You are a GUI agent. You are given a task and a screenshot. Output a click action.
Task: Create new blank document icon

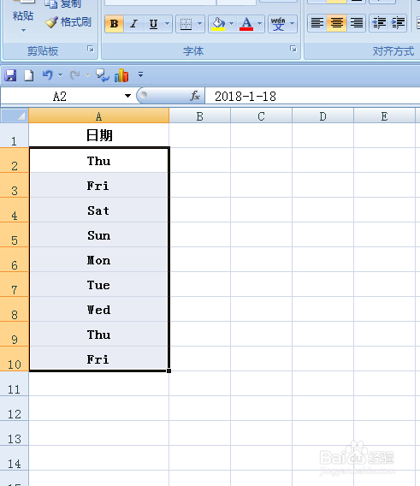coord(29,75)
